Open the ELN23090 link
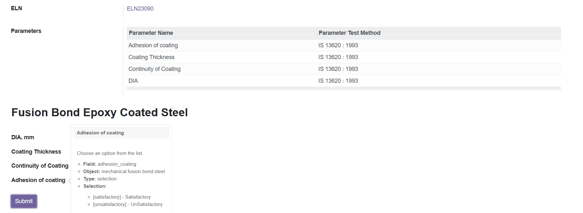583x213 pixels. [x=140, y=9]
